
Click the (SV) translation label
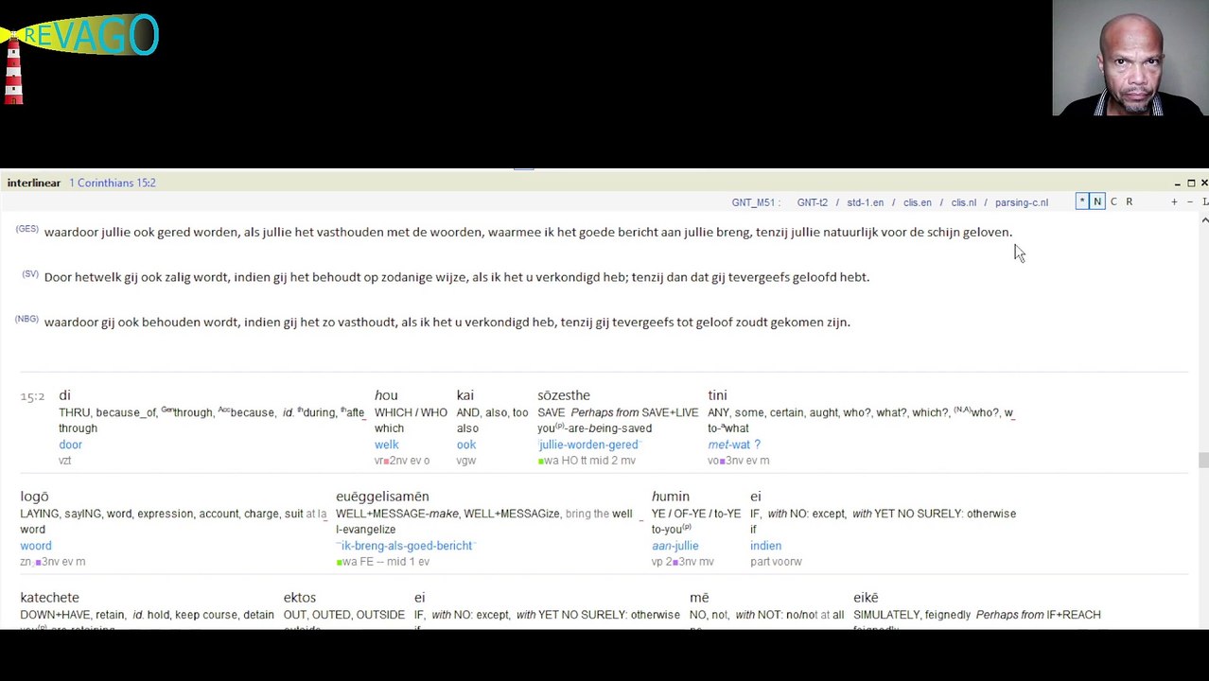point(30,274)
